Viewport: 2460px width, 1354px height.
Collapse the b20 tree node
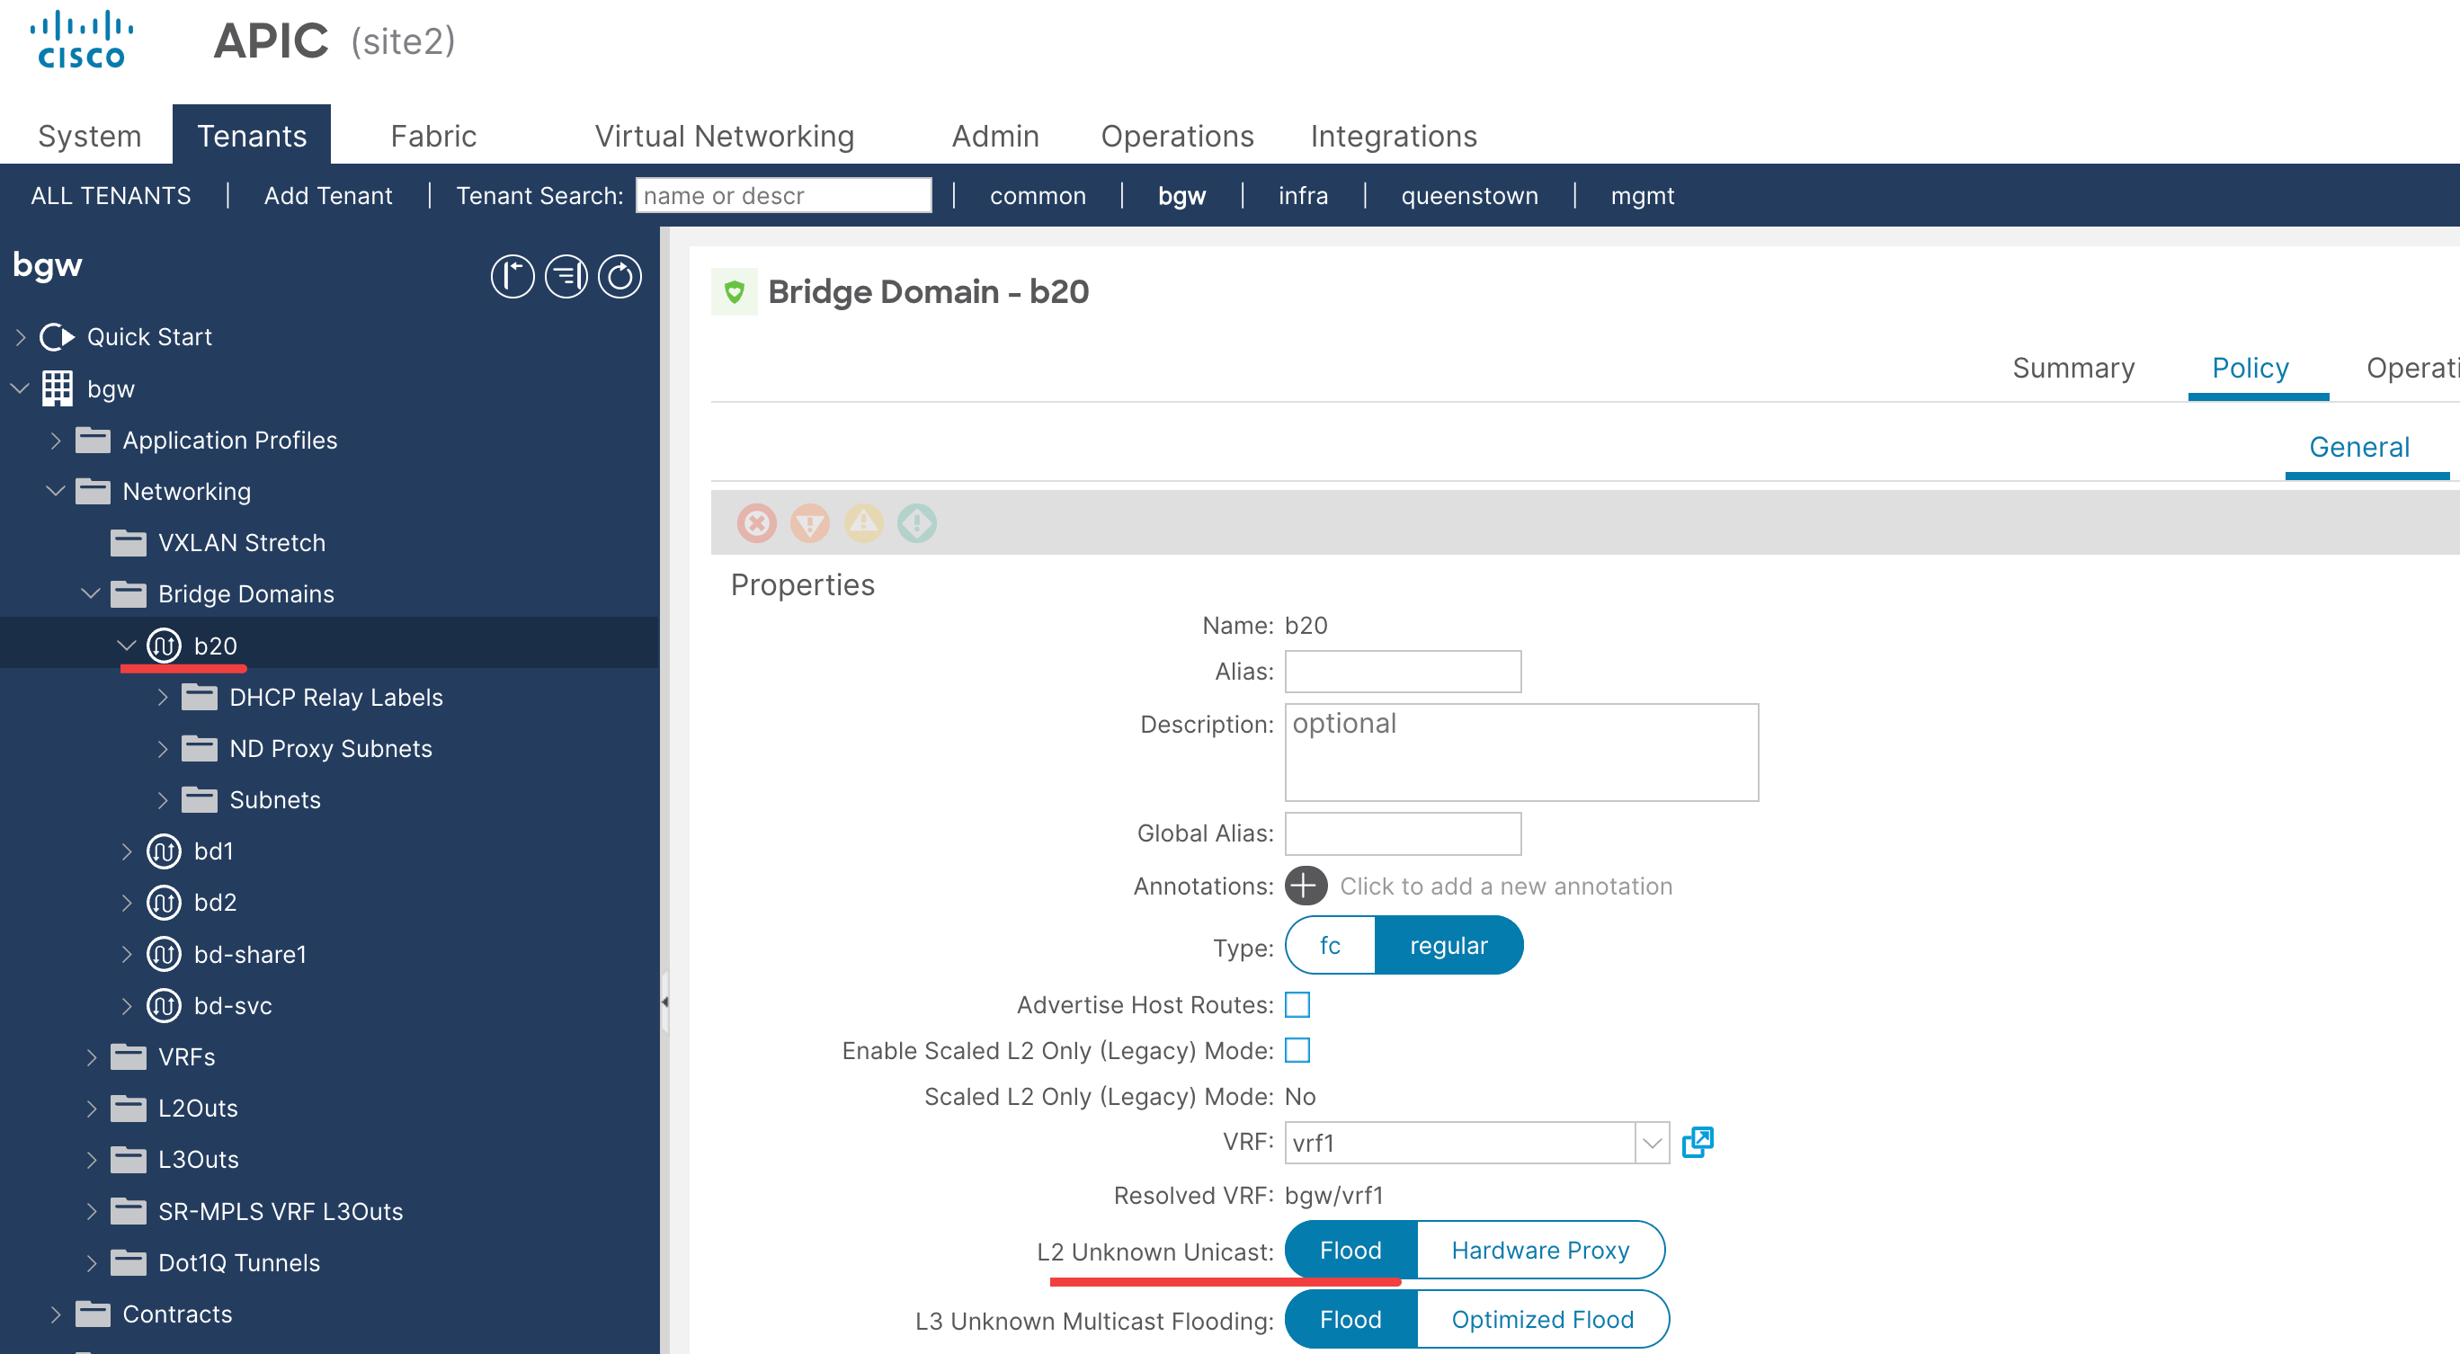[126, 646]
